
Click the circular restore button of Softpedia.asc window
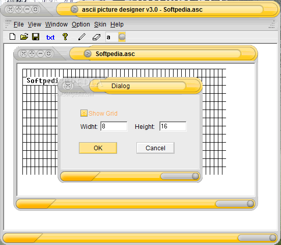coord(48,53)
